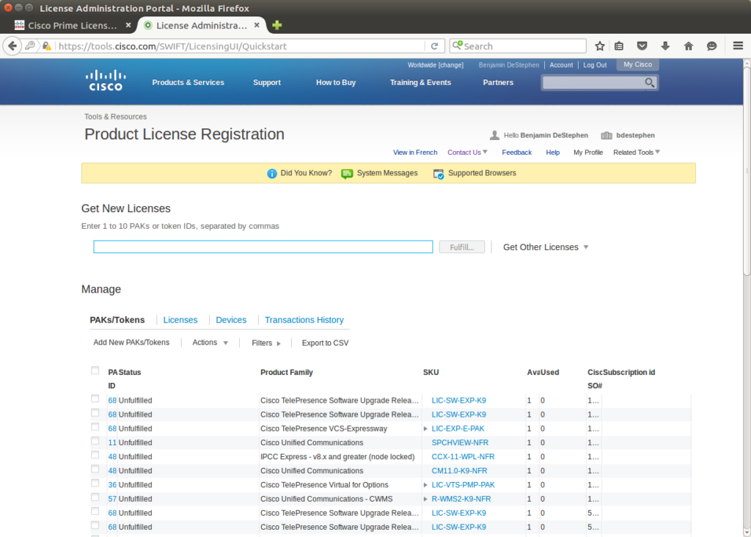Viewport: 751px width, 537px height.
Task: Click the Cisco site search field
Action: (x=593, y=82)
